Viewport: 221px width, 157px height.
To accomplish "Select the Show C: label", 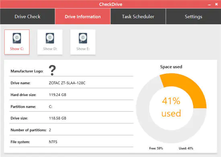I will pyautogui.click(x=17, y=49).
